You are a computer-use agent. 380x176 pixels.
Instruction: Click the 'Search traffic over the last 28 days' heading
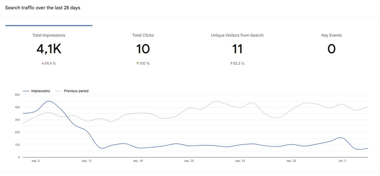(x=43, y=8)
